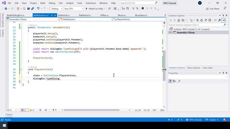The width and height of the screenshot is (230, 129).
Task: Click the Undo arrow icon
Action: click(38, 9)
